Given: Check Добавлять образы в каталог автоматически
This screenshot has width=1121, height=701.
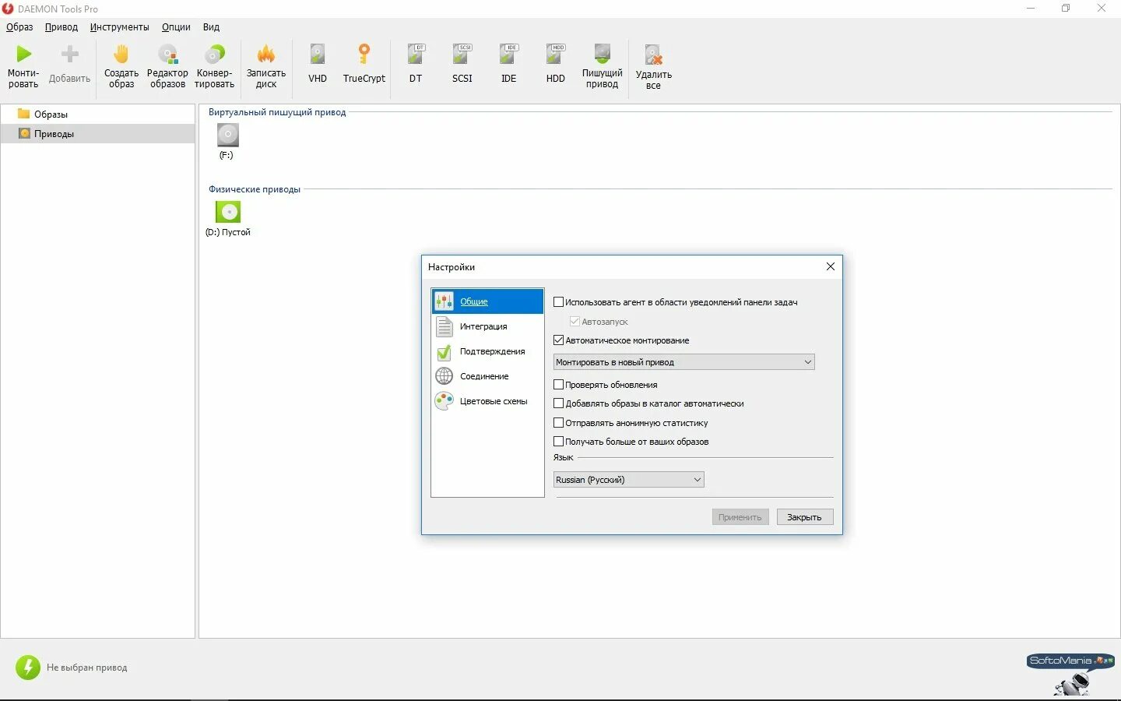Looking at the screenshot, I should pyautogui.click(x=558, y=403).
